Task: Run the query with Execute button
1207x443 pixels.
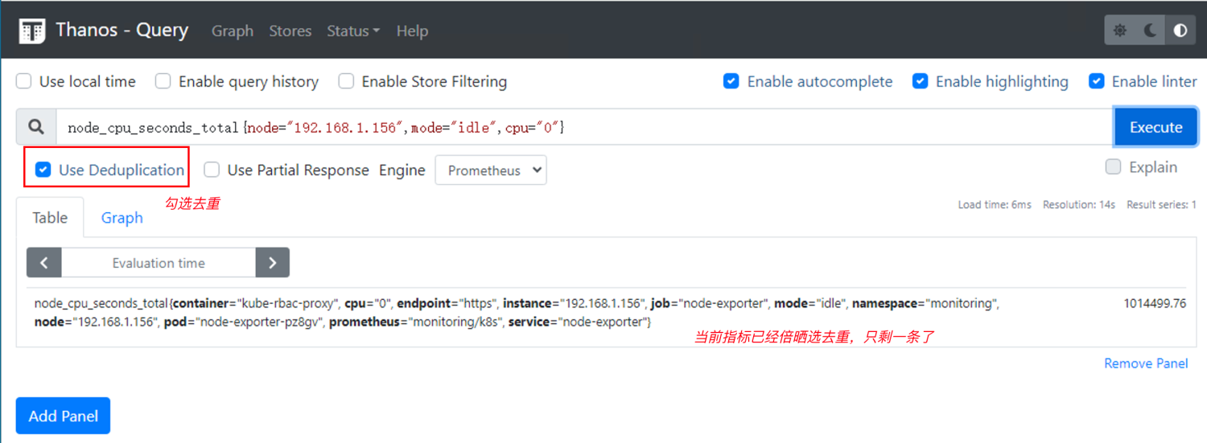Action: pos(1156,127)
